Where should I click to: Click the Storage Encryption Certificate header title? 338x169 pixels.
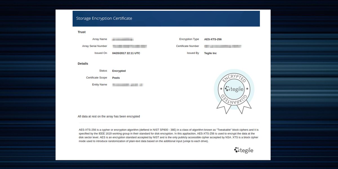[104, 18]
